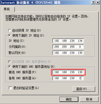Cancel with the 取消 button
This screenshot has height=104, width=101.
click(89, 99)
